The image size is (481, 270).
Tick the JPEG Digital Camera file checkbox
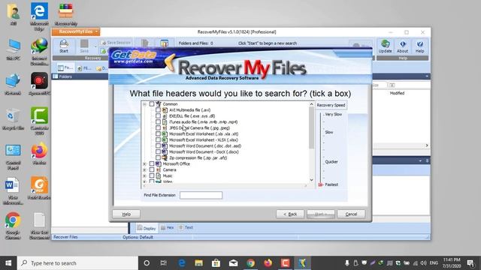[158, 128]
